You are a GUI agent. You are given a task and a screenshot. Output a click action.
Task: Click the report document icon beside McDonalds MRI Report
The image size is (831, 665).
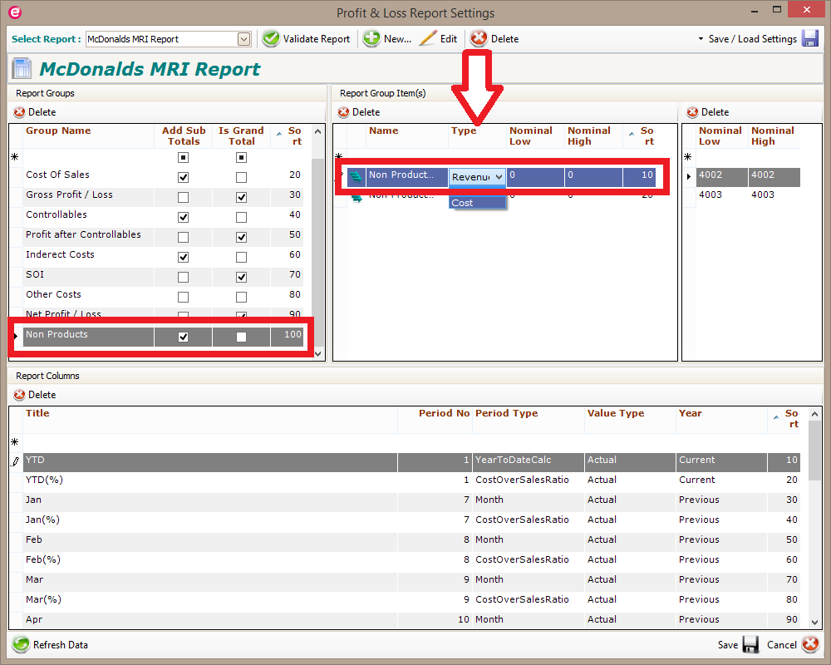point(22,69)
